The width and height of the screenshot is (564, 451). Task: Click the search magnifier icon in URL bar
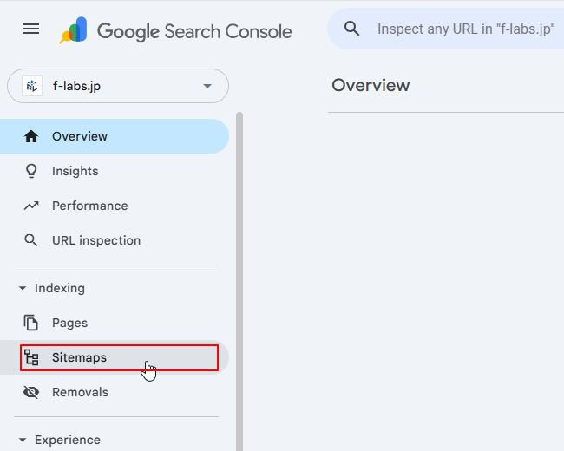pyautogui.click(x=351, y=29)
